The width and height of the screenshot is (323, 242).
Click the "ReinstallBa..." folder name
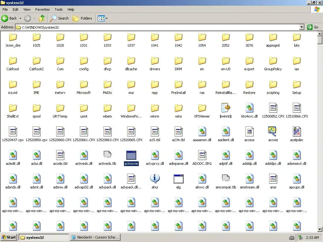[x=226, y=93]
